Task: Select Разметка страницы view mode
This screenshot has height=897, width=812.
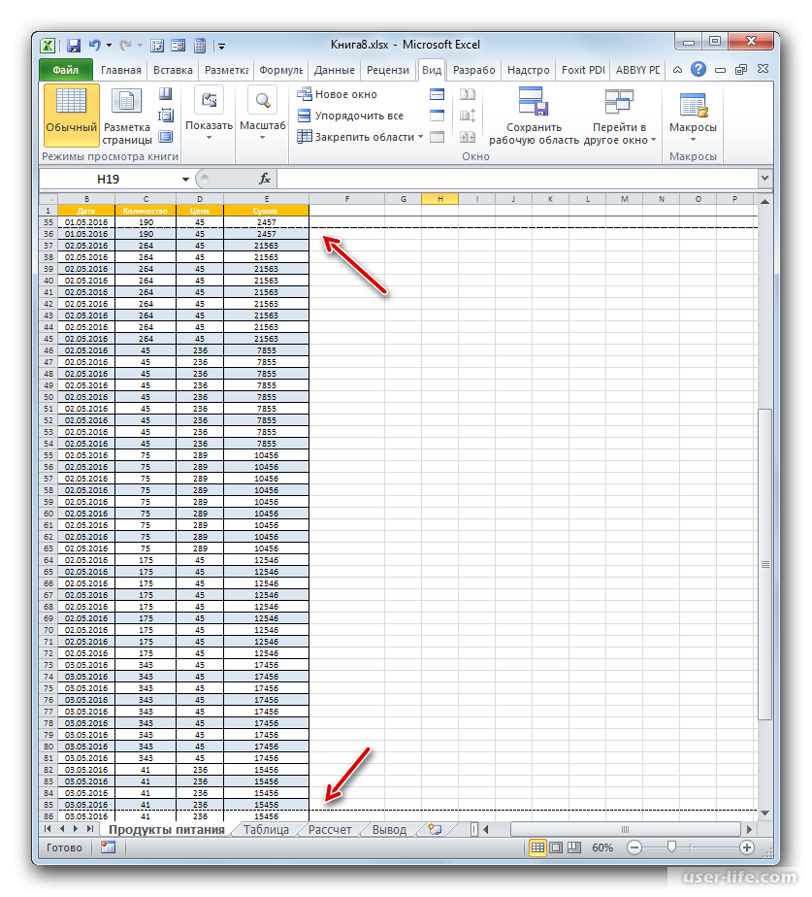Action: tap(127, 116)
